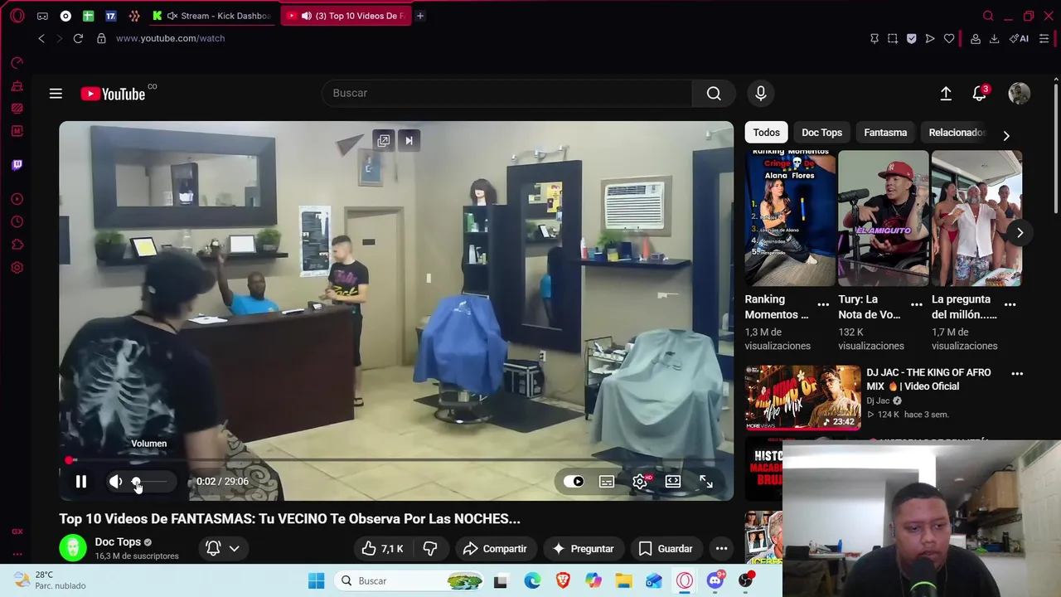Open Opera Easy Setup sliders icon

1044,38
